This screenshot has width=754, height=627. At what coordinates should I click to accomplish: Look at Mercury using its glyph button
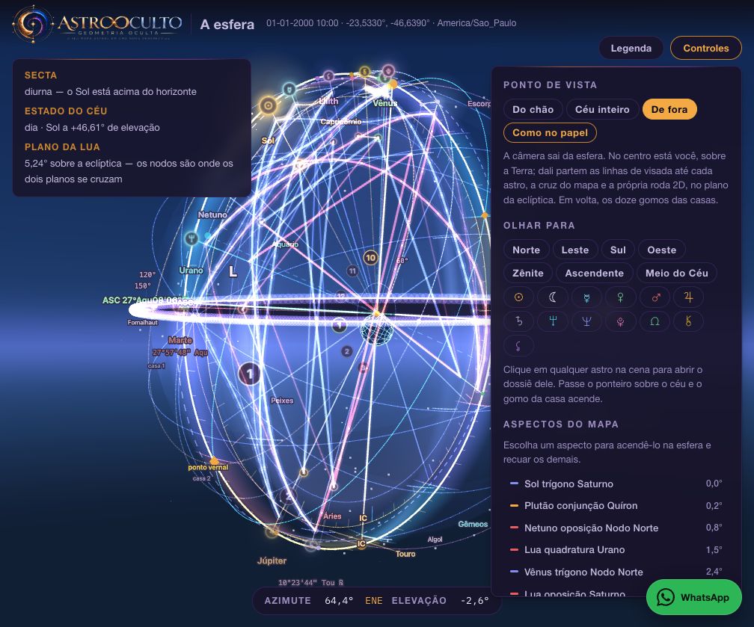(x=586, y=297)
